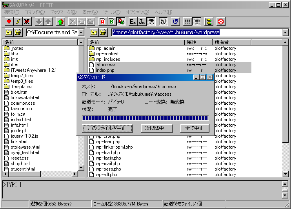
Task: Click このファイルを中止 button
Action: 107,128
